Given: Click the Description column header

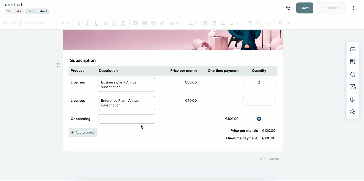Looking at the screenshot, I should [108, 71].
